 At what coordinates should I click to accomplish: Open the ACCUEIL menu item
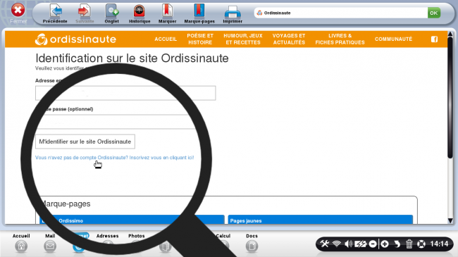click(x=166, y=39)
